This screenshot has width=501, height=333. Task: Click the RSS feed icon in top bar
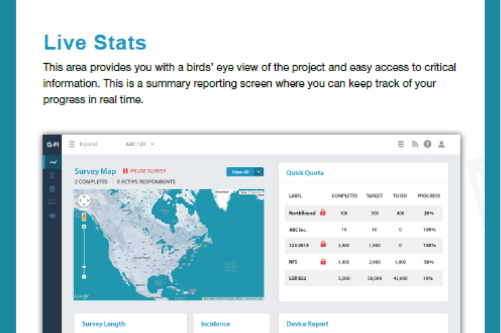[414, 144]
